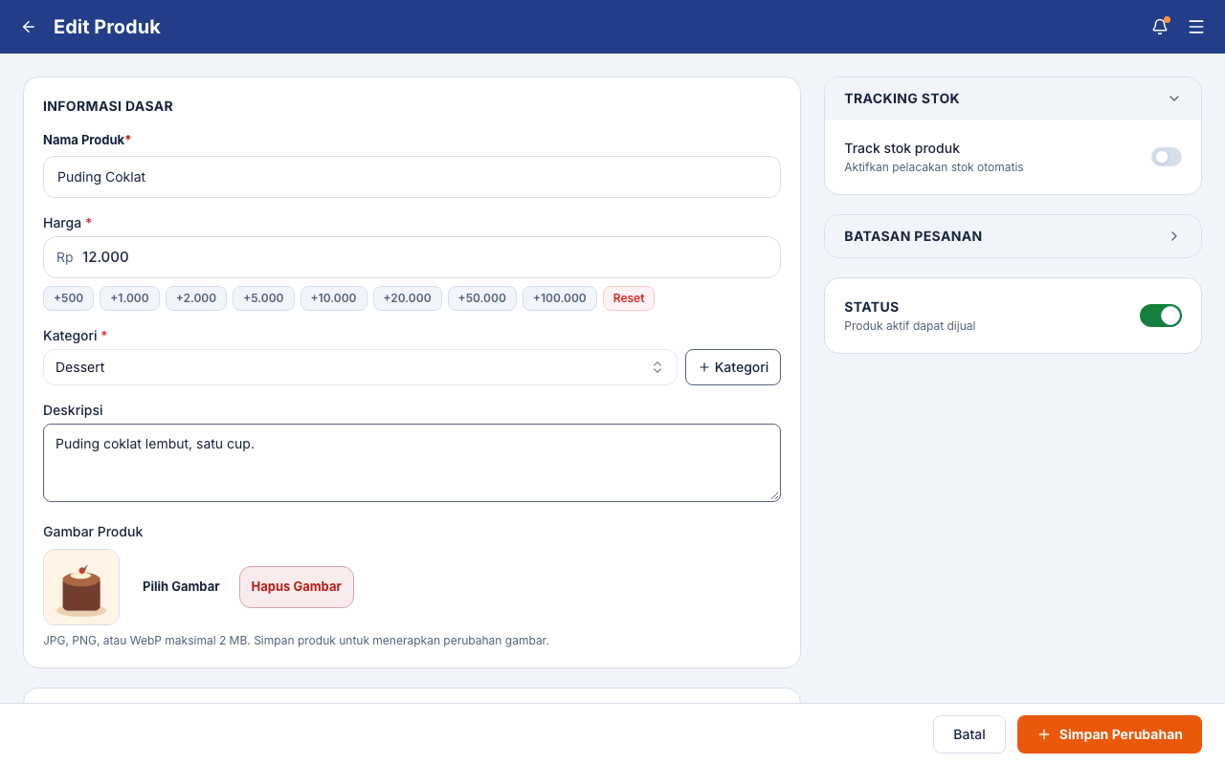Focus the Nama Produk field

point(412,177)
